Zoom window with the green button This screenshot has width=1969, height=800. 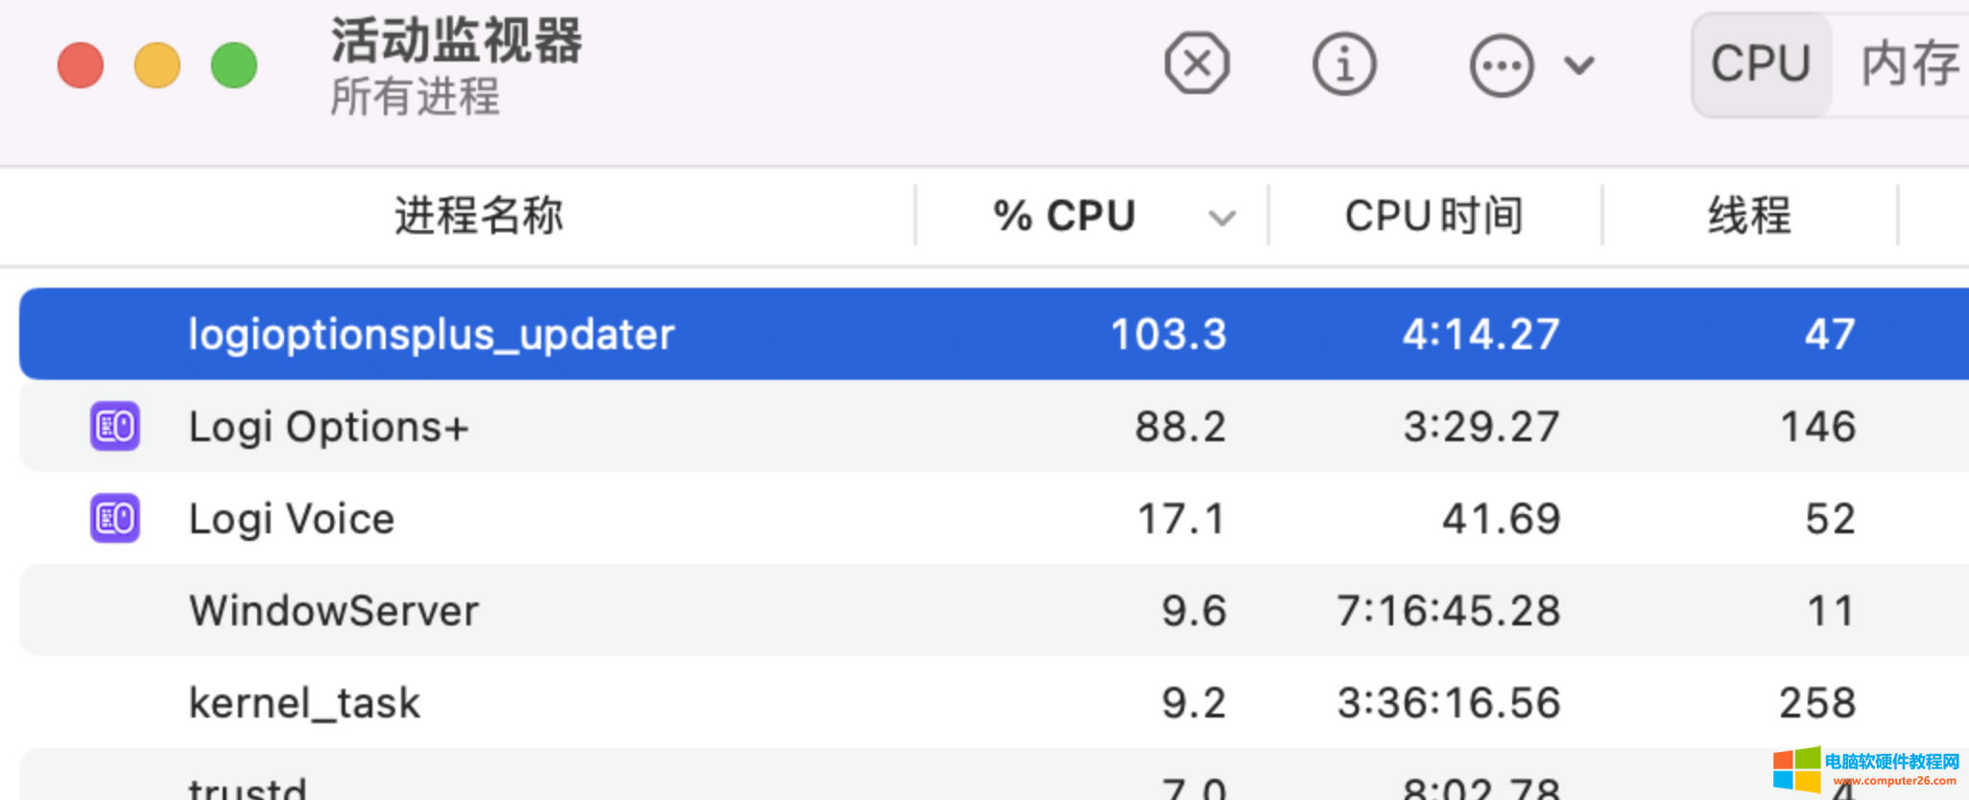tap(234, 65)
